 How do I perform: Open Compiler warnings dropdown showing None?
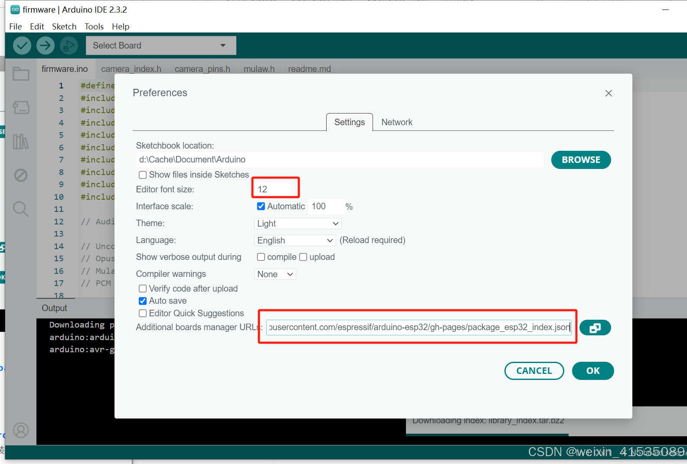(x=275, y=274)
